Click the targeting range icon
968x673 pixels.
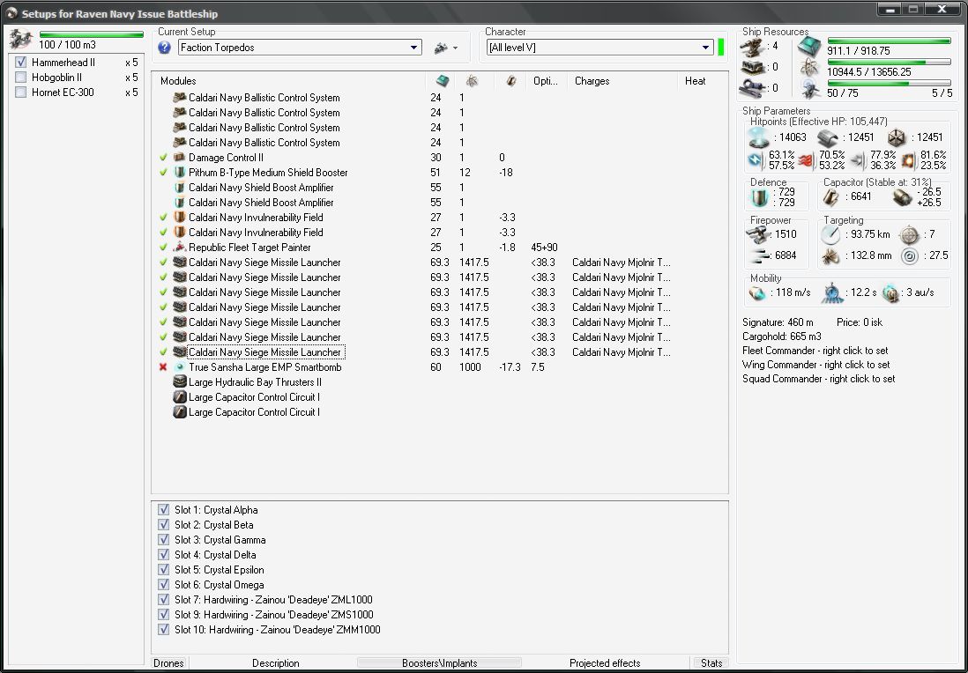[830, 234]
